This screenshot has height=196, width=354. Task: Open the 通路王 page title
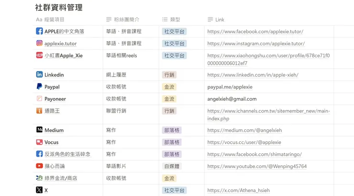52,111
